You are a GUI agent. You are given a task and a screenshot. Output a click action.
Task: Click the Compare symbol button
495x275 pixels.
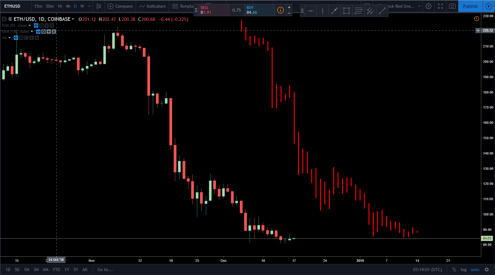tap(120, 6)
